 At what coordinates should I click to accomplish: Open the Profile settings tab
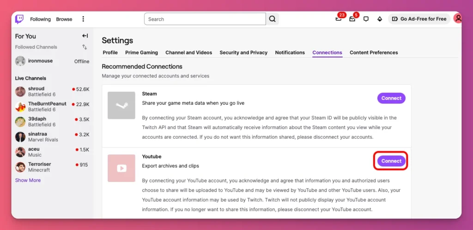pos(110,53)
